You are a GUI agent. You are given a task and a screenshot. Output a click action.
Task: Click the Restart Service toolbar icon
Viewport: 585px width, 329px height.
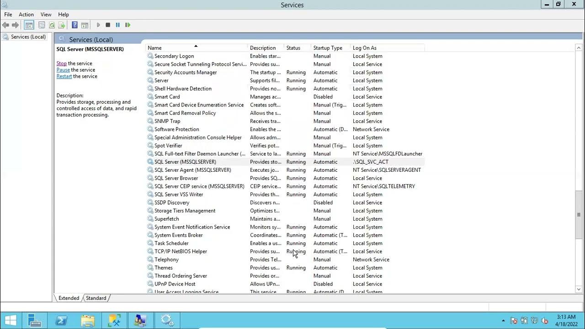tap(128, 25)
